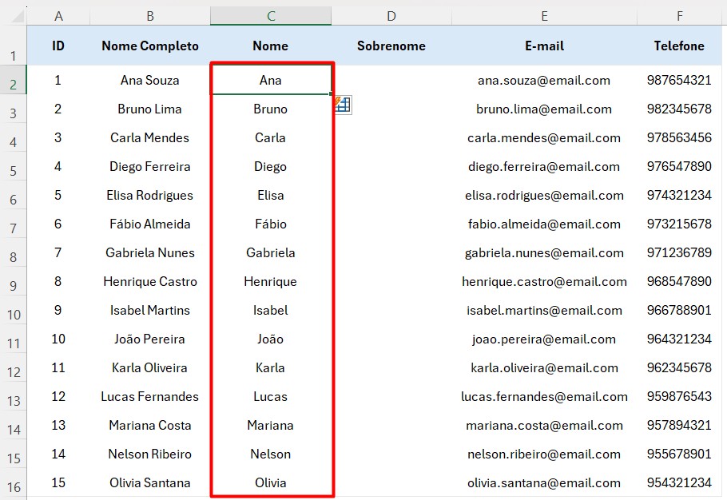Select row 5 header
The image size is (727, 500).
click(14, 166)
